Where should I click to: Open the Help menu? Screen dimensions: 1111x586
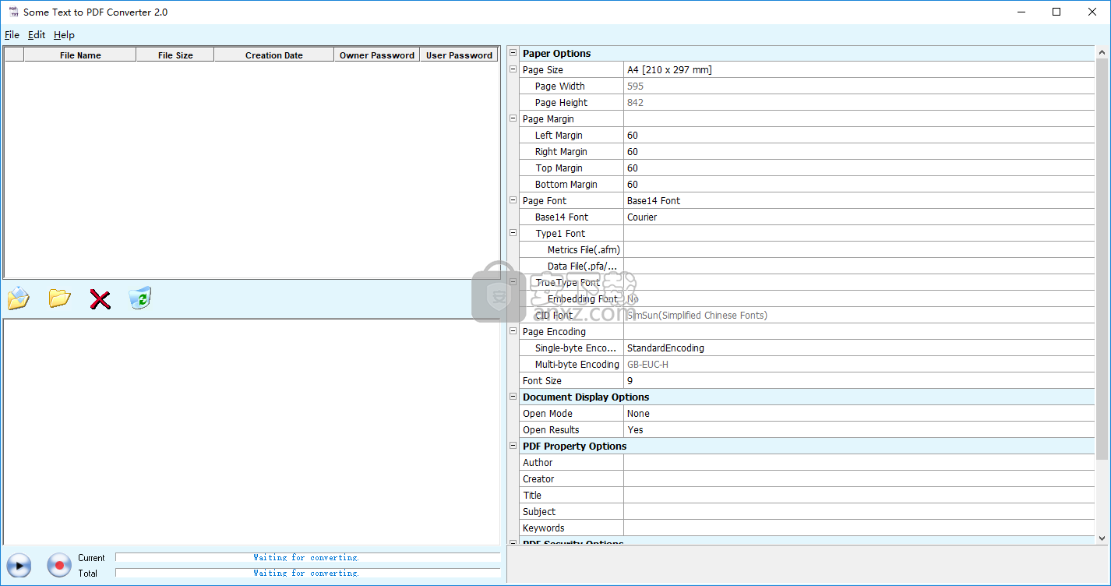[64, 35]
